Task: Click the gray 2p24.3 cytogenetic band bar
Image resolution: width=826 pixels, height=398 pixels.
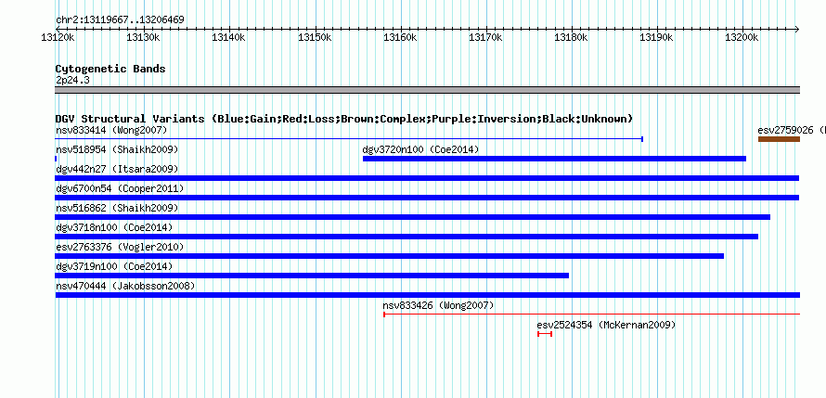Action: coord(428,90)
